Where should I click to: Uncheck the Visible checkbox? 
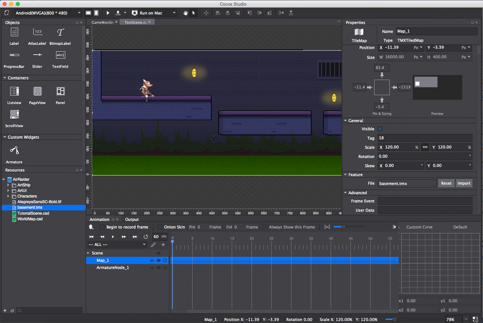[380, 129]
